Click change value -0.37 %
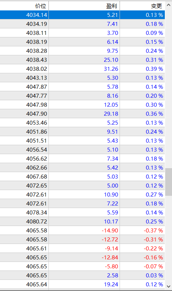The image size is (172, 291). tap(153, 231)
